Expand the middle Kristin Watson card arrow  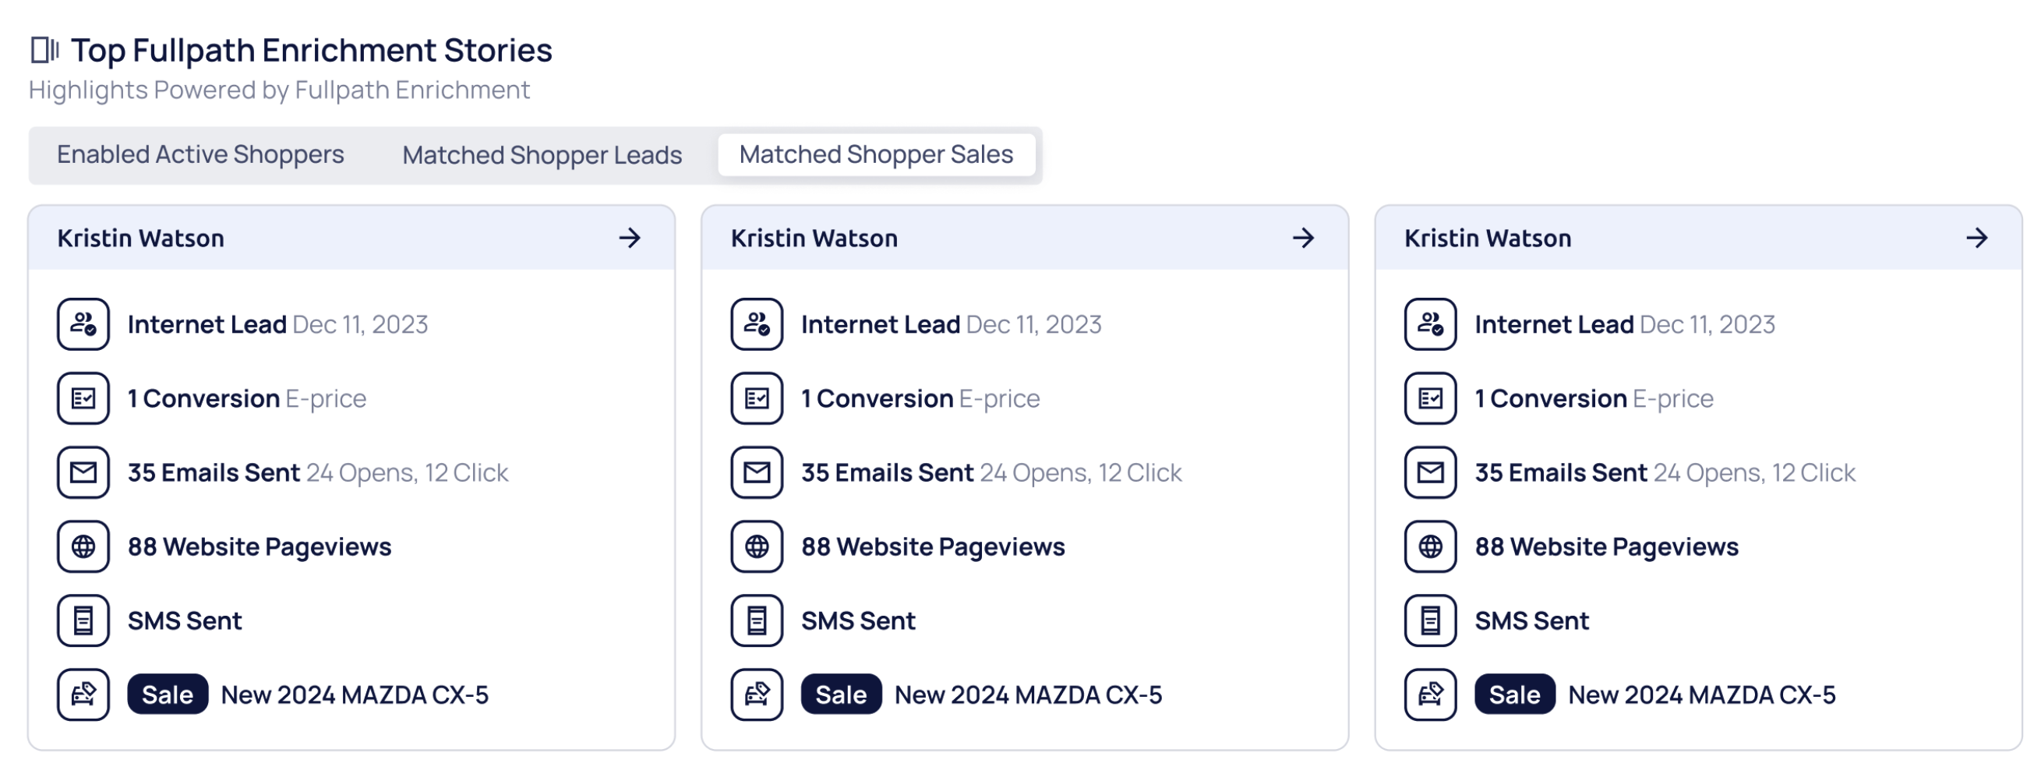[x=1303, y=238]
